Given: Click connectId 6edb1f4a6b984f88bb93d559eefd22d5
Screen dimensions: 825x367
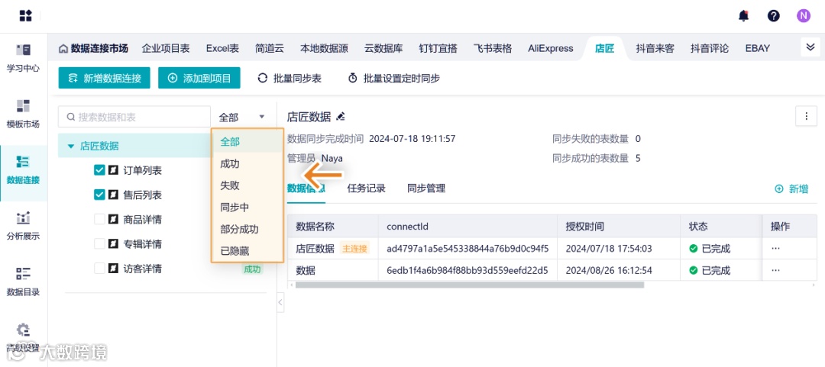Looking at the screenshot, I should pos(467,271).
